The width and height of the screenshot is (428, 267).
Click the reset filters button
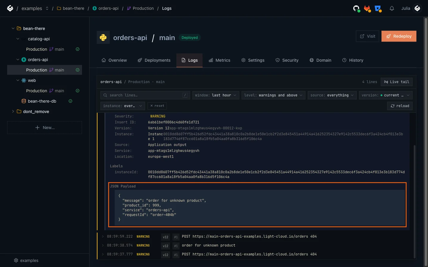pos(157,106)
